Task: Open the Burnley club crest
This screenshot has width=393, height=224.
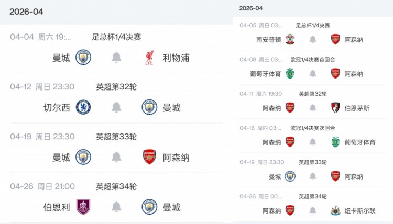Action: coord(83,207)
